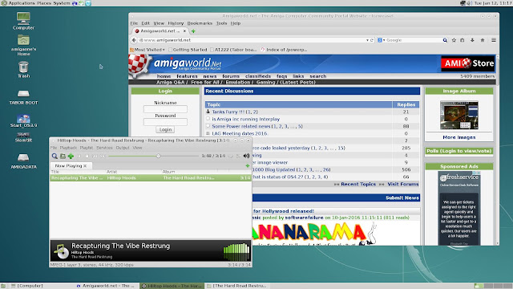This screenshot has width=513, height=289.
Task: Click the browser back arrow button
Action: pyautogui.click(x=134, y=40)
